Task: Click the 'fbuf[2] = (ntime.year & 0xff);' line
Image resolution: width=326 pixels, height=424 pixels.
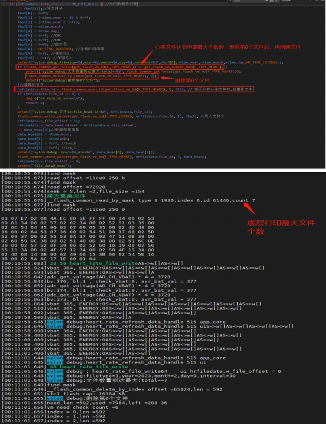Action: 49,22
